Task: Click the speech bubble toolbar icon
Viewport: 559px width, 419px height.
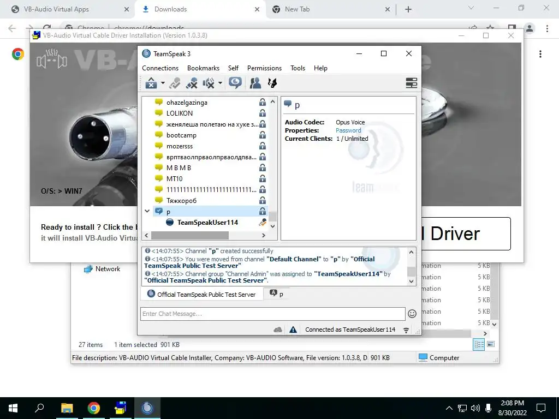Action: [235, 83]
